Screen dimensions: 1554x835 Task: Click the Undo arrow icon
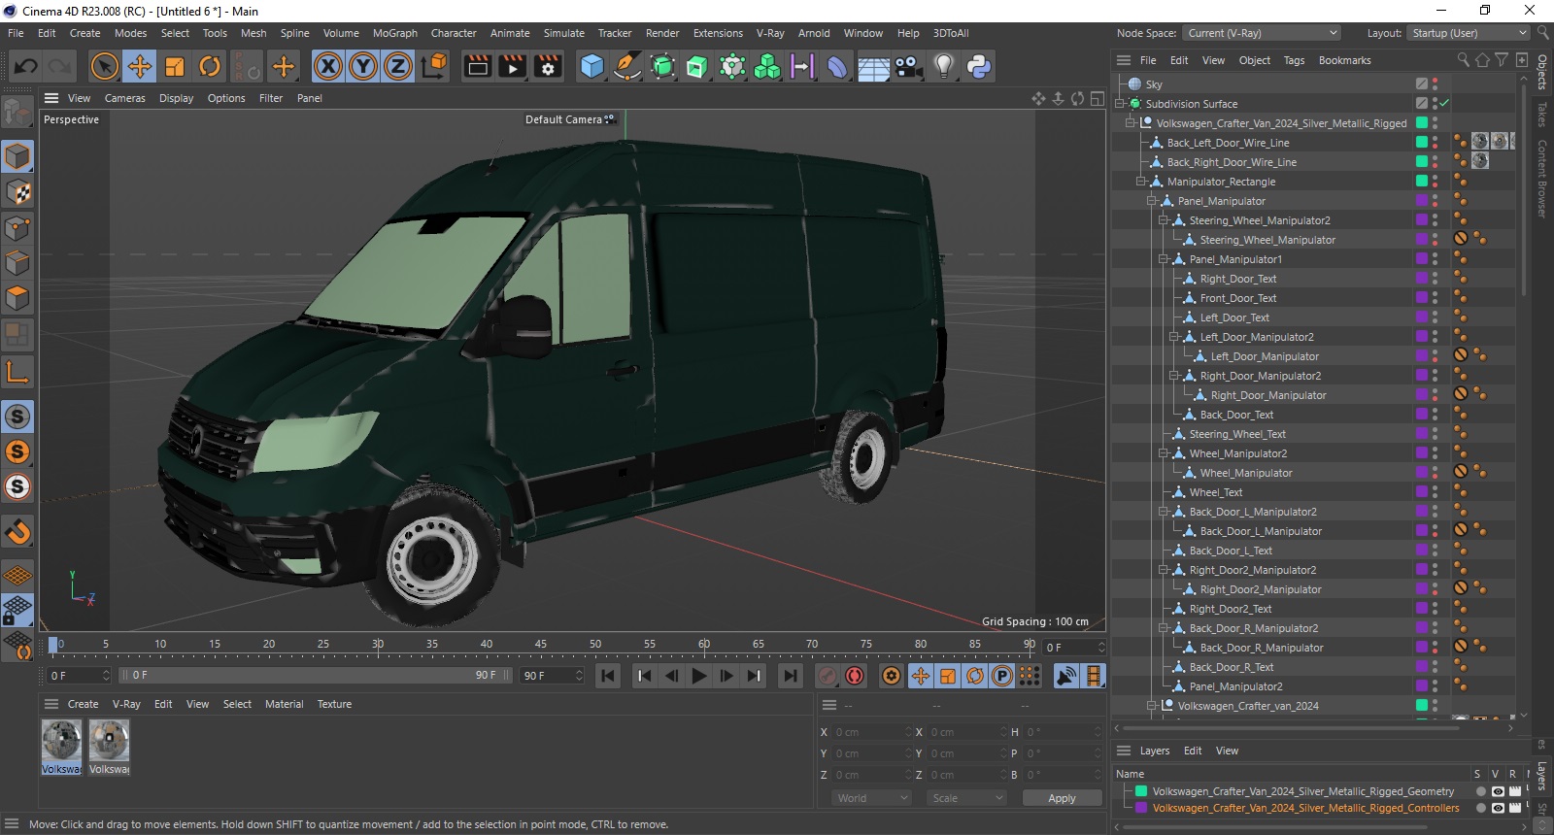click(x=26, y=66)
